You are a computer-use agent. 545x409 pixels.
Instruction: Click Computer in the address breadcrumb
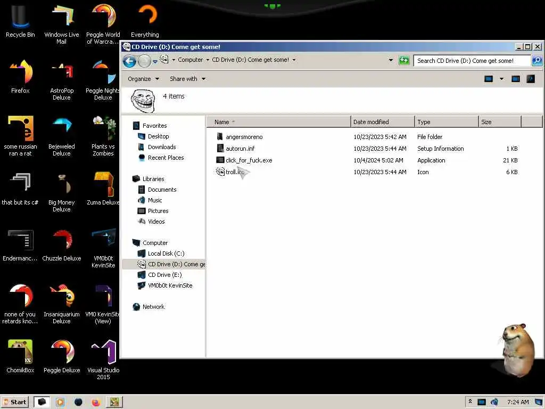(x=190, y=60)
